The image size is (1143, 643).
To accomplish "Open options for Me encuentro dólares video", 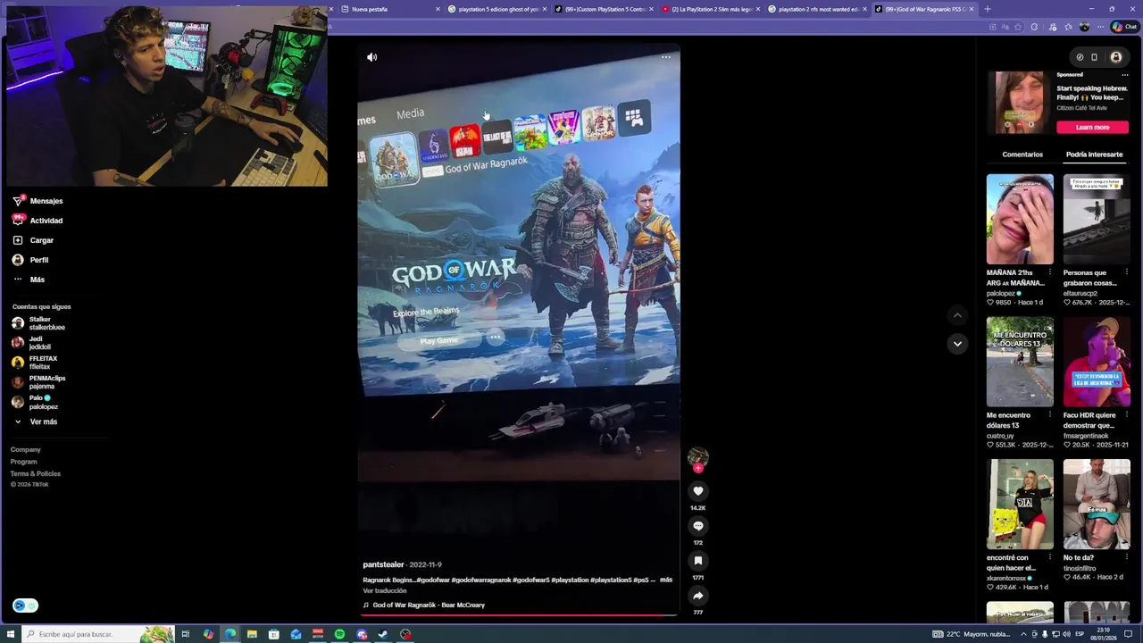I will pyautogui.click(x=1049, y=415).
